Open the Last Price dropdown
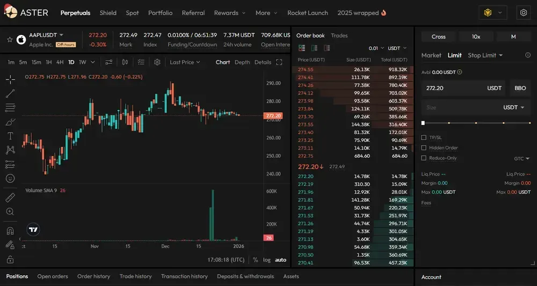The image size is (537, 286). (185, 62)
